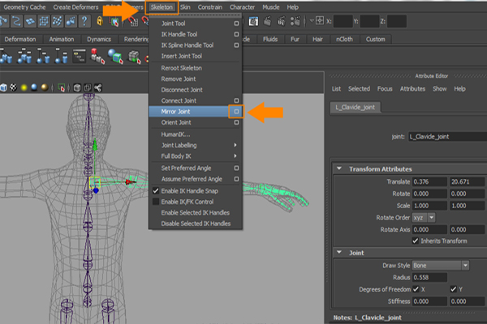This screenshot has height=324, width=487.
Task: Click Selected in Attribute Editor menu
Action: tap(359, 88)
